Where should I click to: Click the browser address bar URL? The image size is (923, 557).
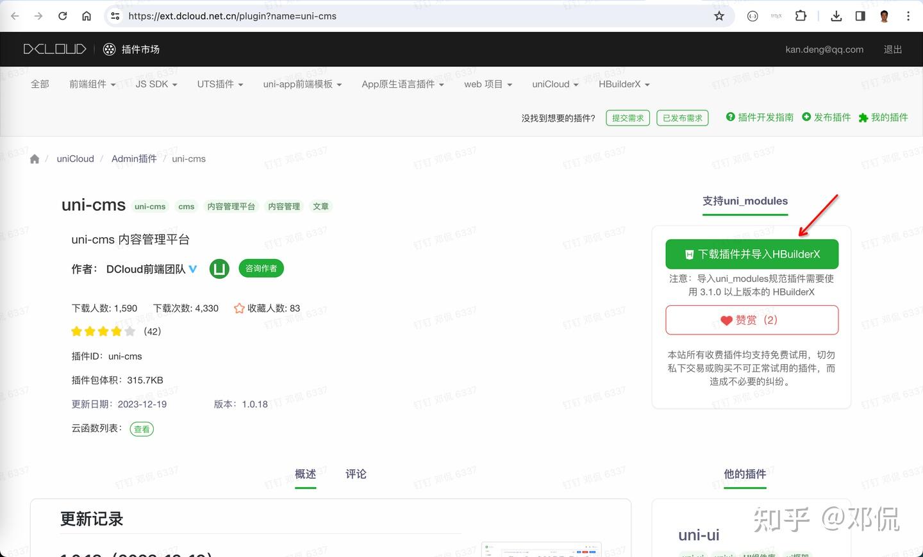click(x=232, y=16)
